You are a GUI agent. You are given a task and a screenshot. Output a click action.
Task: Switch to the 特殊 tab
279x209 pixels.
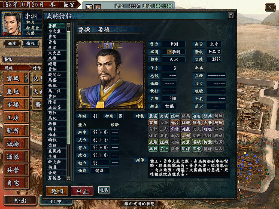pyautogui.click(x=37, y=68)
